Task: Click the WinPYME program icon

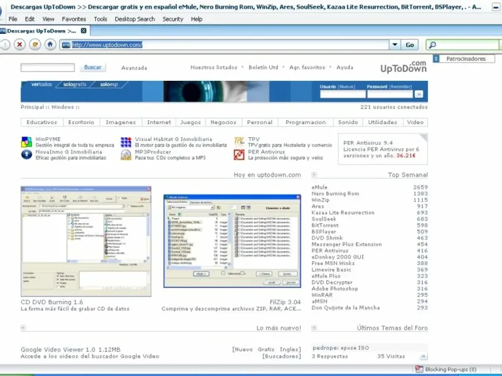Action: point(26,142)
